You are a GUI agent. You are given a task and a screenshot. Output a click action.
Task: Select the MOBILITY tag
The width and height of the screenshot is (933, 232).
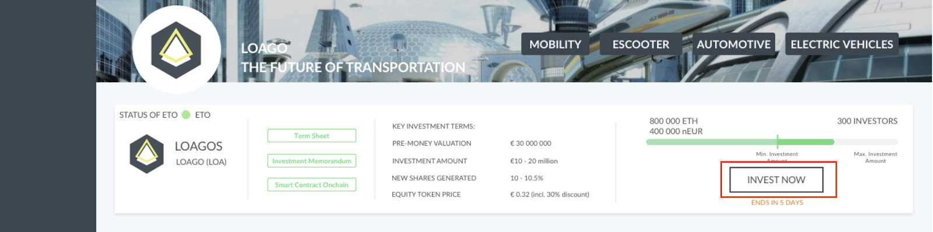pos(555,44)
